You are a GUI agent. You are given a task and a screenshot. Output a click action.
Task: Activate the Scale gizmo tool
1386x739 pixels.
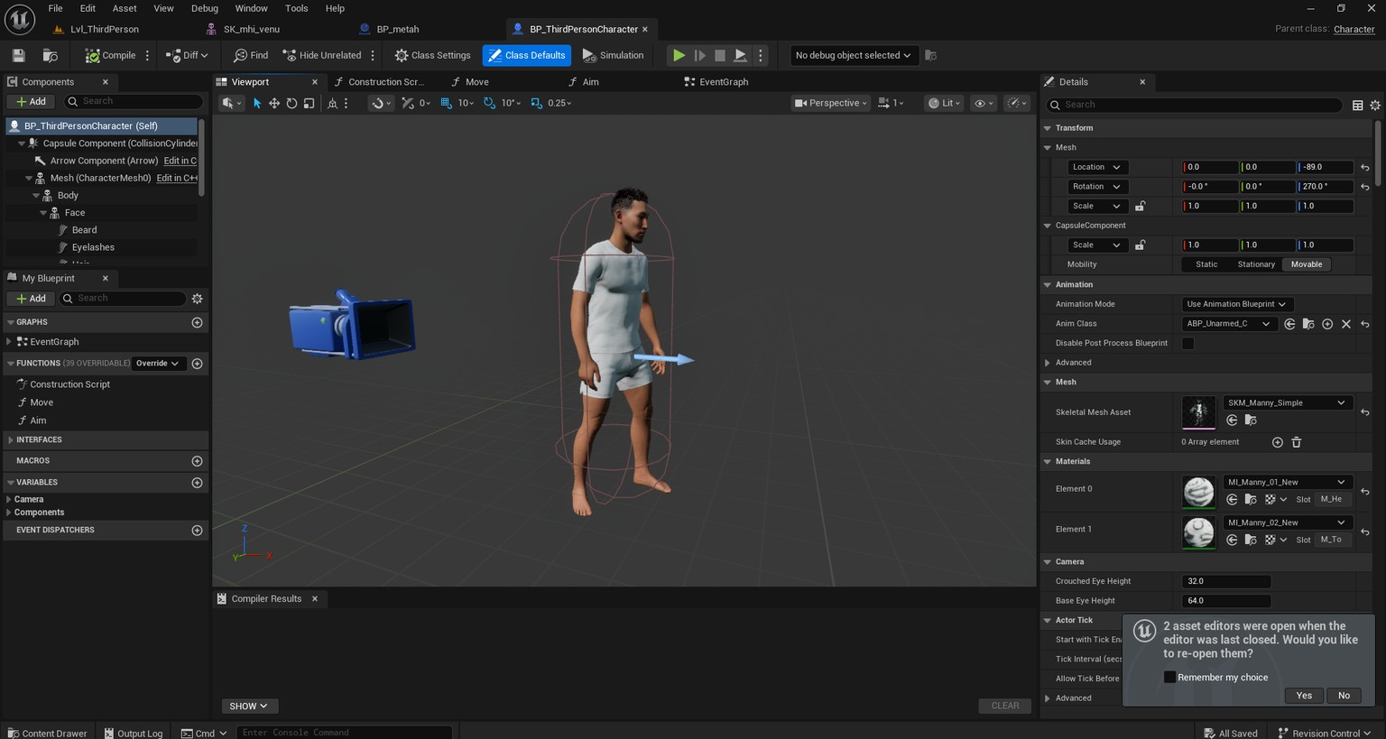[309, 103]
